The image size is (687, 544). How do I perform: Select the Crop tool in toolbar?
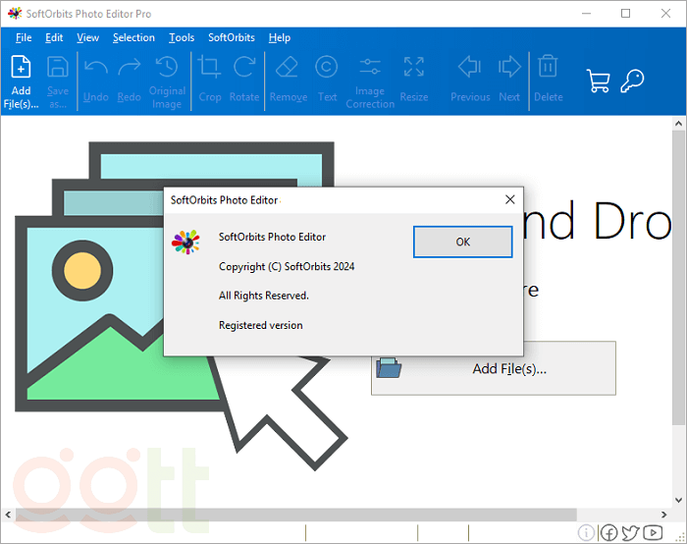point(209,79)
